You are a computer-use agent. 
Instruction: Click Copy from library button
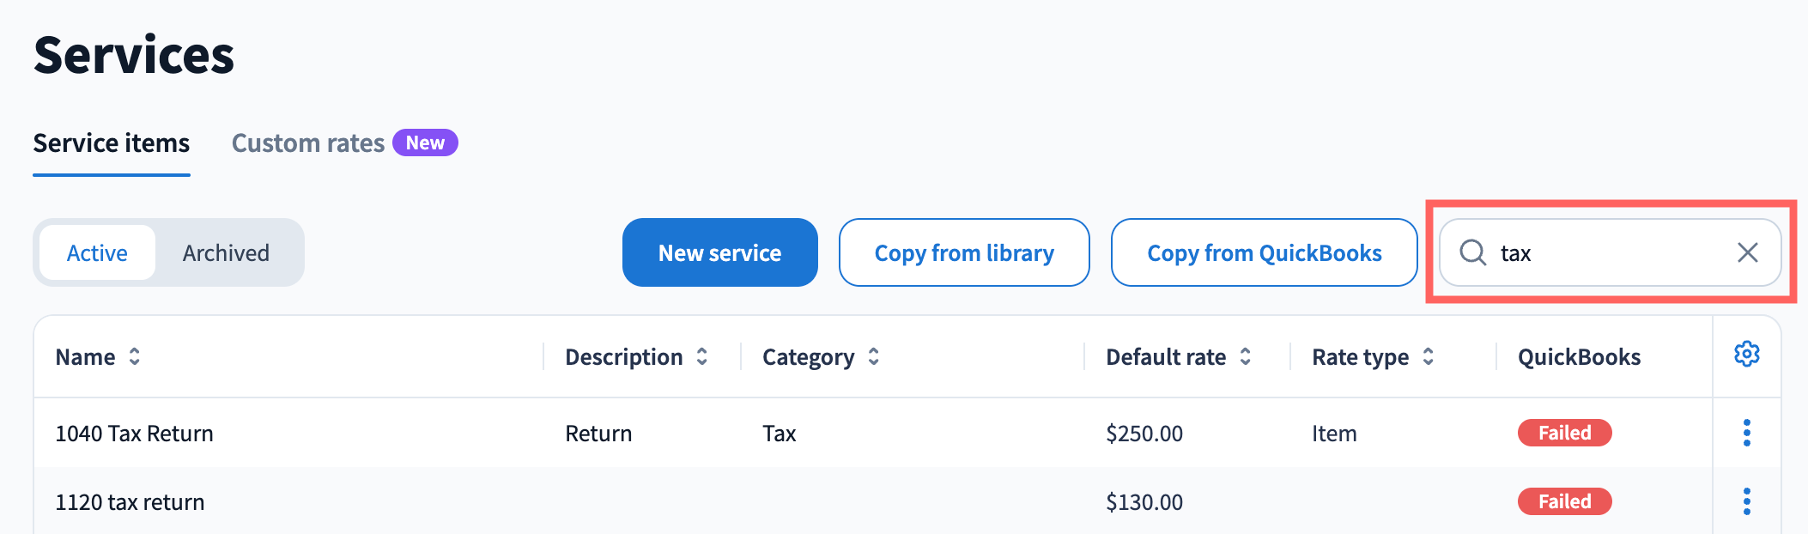click(964, 252)
